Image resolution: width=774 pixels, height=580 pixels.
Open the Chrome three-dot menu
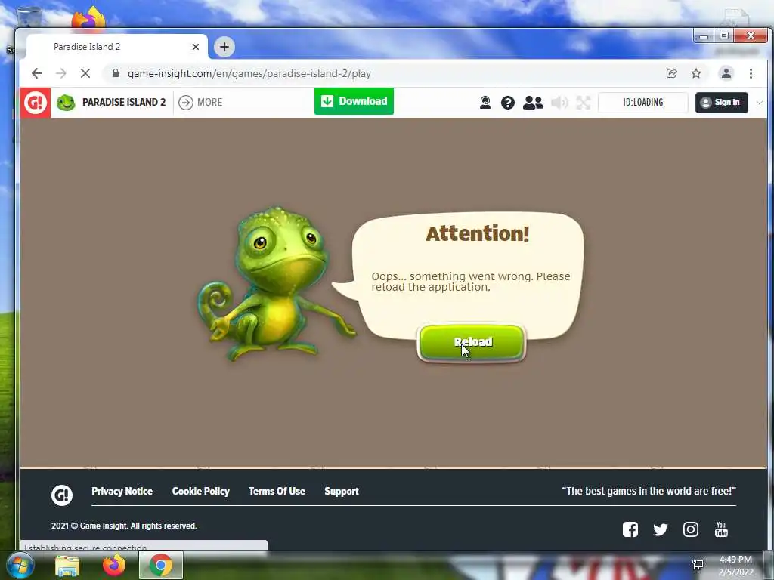click(751, 73)
